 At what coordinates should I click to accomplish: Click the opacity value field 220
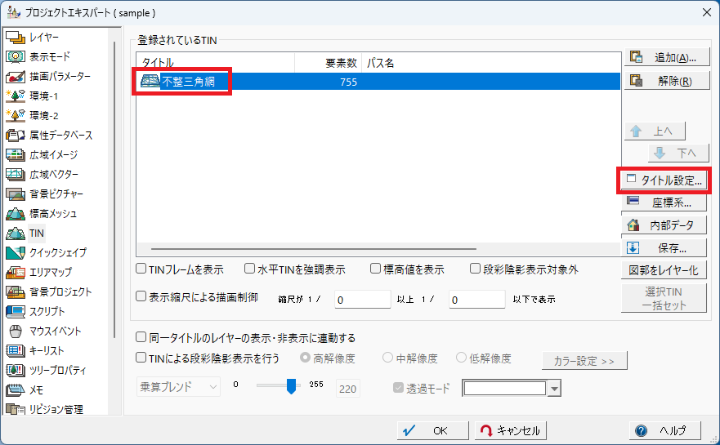coord(347,389)
